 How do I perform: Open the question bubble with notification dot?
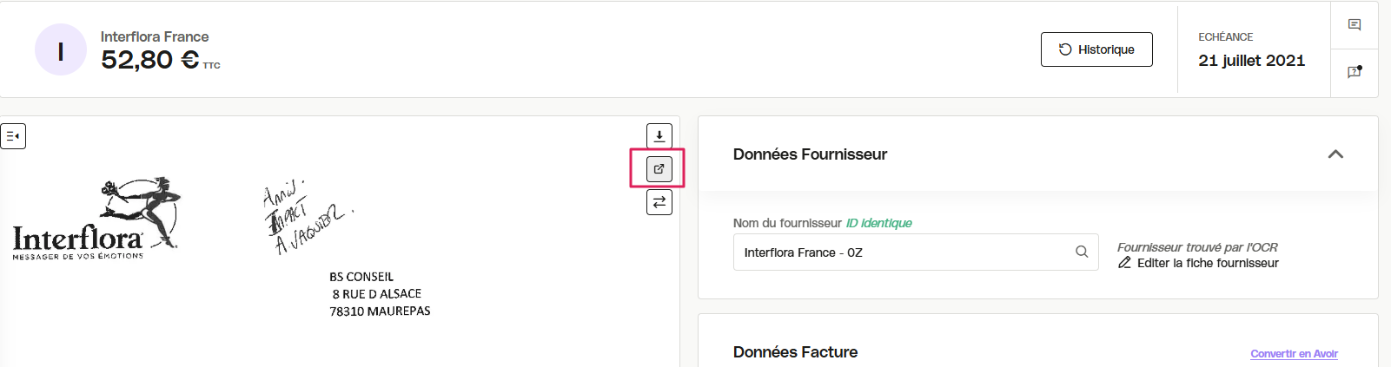pyautogui.click(x=1355, y=72)
